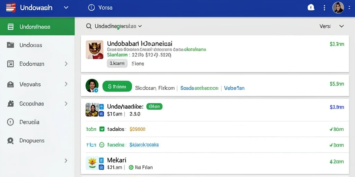Viewport: 355px width, 177px height.
Task: Open the Undobabart lOnaneiasi card title
Action: click(x=140, y=43)
